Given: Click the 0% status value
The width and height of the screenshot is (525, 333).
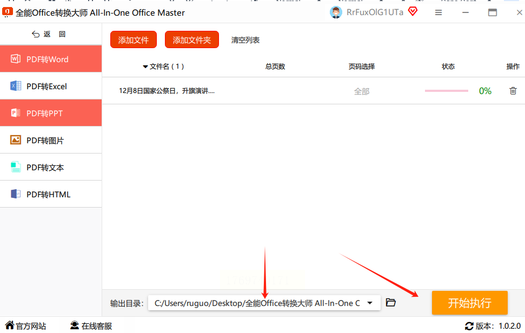Looking at the screenshot, I should (485, 91).
